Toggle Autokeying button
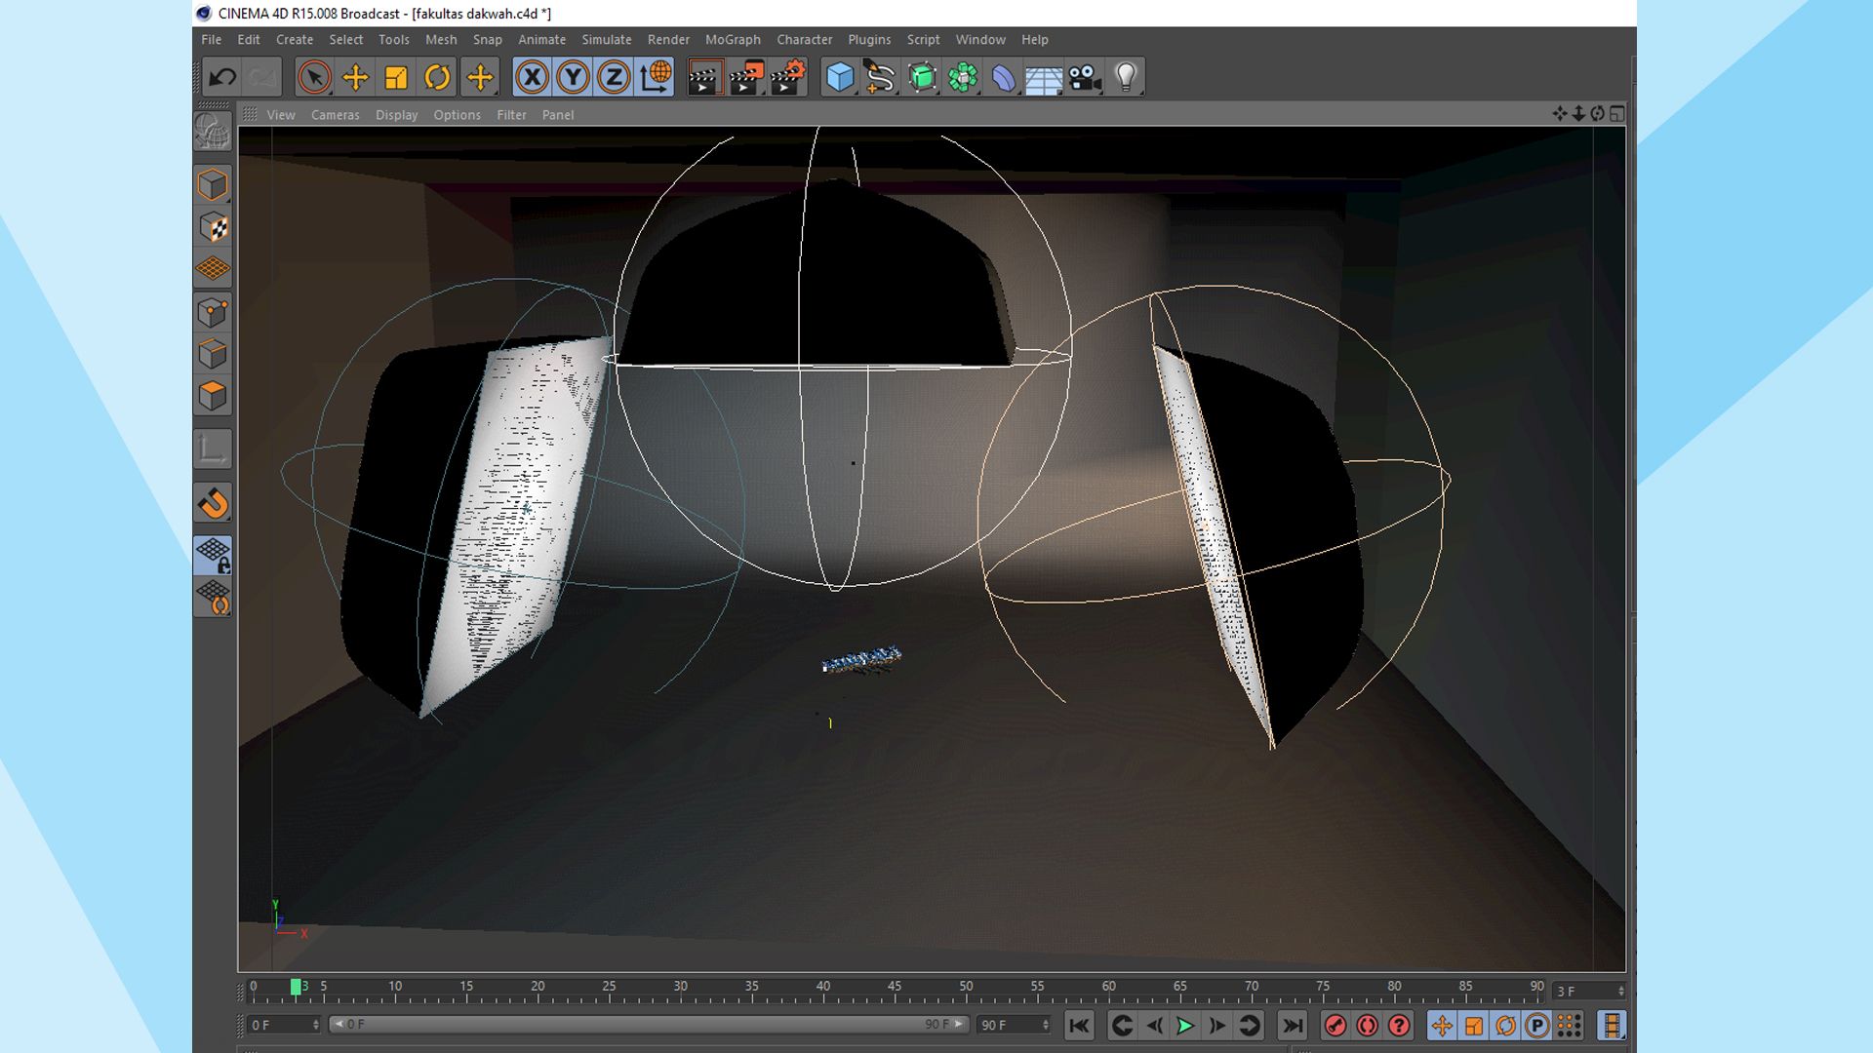Viewport: 1873px width, 1053px height. coord(1367,1026)
